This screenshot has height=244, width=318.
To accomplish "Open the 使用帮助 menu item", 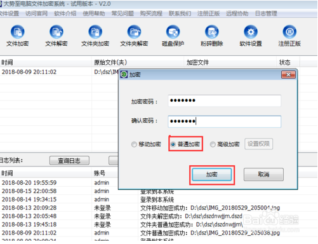I will click(94, 13).
